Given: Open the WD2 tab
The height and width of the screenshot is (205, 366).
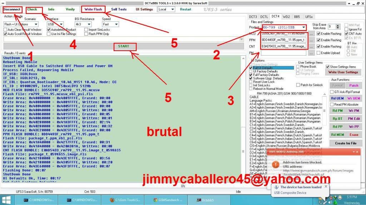Looking at the screenshot, I should (286, 17).
